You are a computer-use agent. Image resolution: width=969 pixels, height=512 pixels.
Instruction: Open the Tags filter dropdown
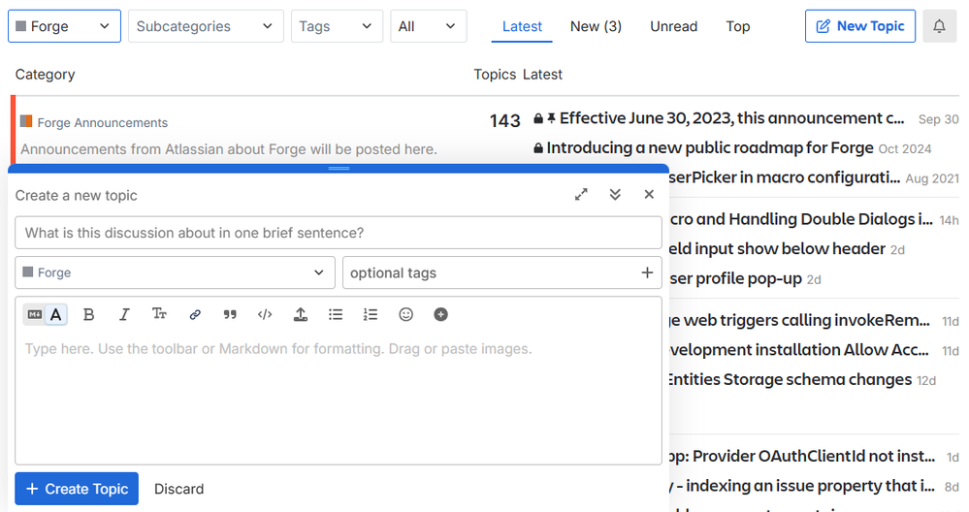coord(337,26)
